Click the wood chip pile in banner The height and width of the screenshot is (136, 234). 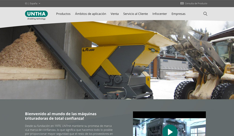(28, 52)
